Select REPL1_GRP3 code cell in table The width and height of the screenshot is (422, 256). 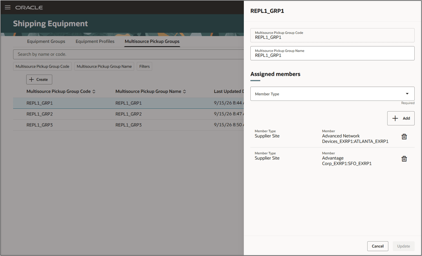pos(40,125)
